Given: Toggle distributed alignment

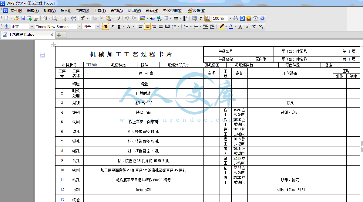Looking at the screenshot, I should pos(167,27).
